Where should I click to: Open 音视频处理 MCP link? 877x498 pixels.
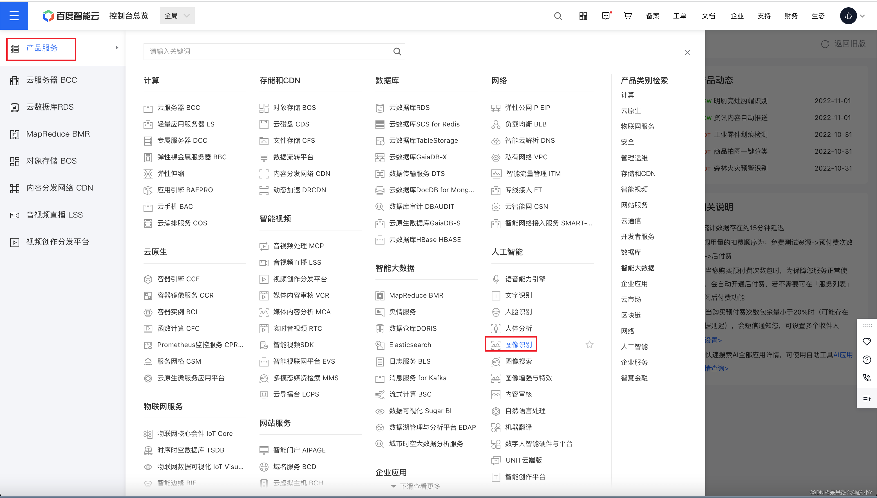(x=298, y=246)
